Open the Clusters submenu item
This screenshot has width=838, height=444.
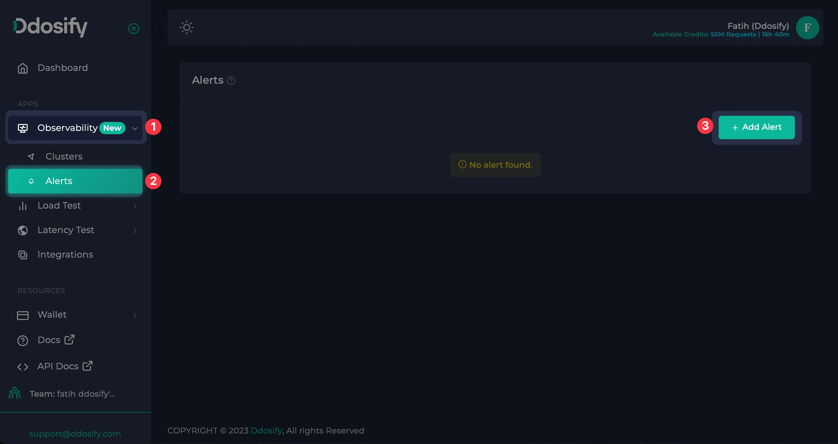click(64, 156)
